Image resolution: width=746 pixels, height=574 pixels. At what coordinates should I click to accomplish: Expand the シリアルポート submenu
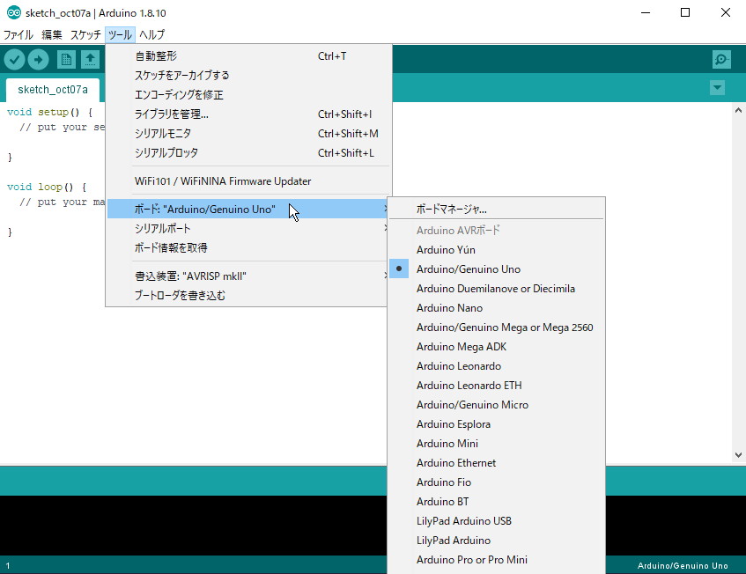pos(248,228)
